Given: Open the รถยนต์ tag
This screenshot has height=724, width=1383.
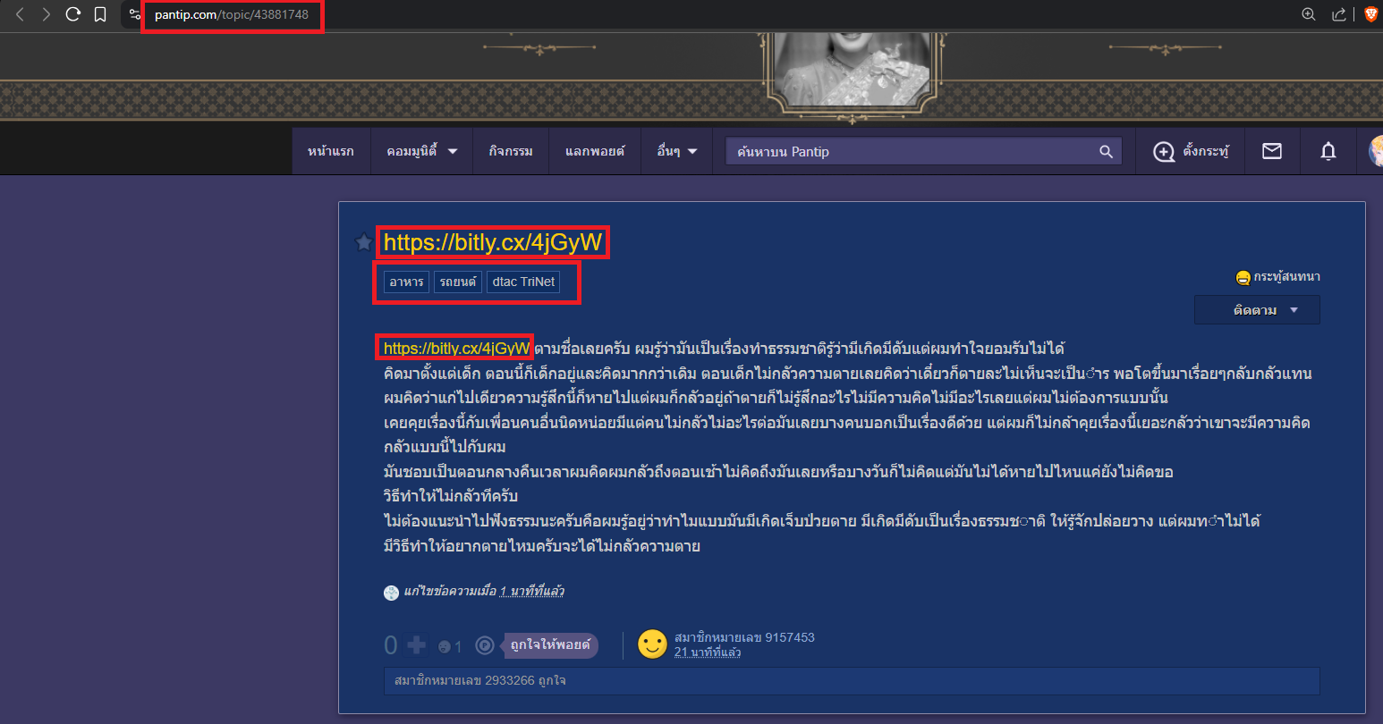Looking at the screenshot, I should [x=458, y=282].
